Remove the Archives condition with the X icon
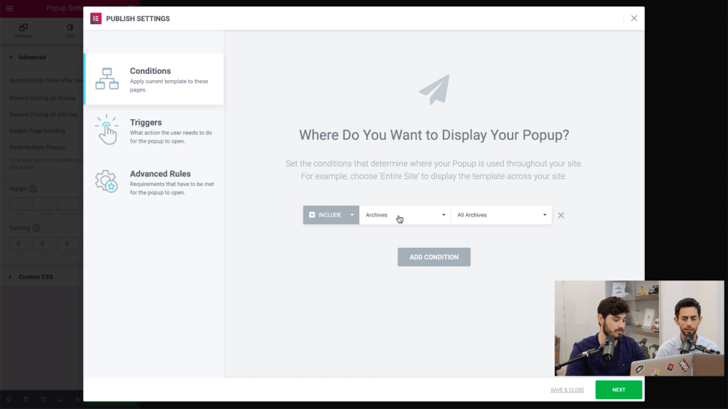 click(561, 215)
